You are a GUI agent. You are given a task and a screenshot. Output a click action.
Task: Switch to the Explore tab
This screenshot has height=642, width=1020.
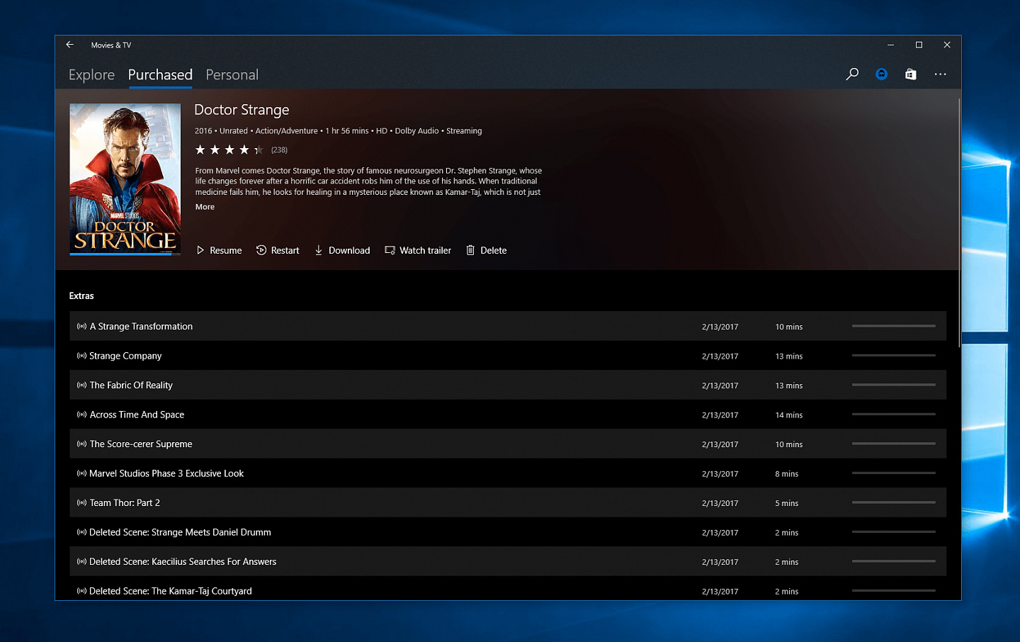(91, 74)
